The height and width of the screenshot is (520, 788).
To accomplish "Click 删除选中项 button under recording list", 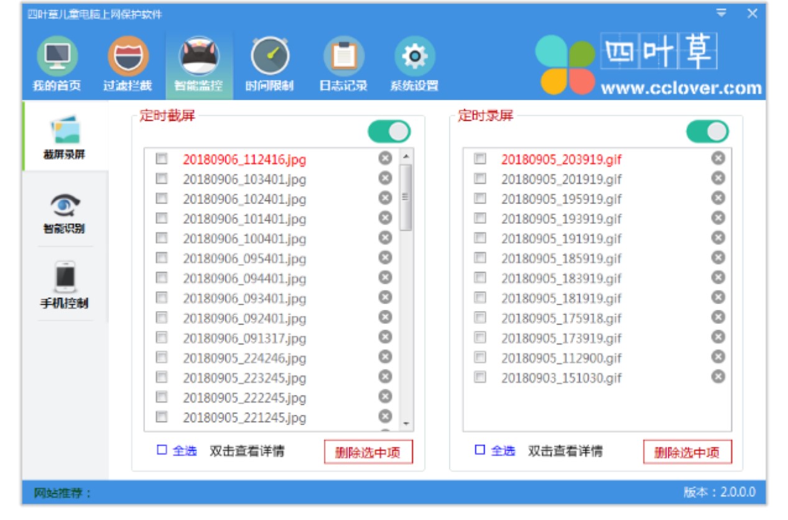I will (687, 452).
